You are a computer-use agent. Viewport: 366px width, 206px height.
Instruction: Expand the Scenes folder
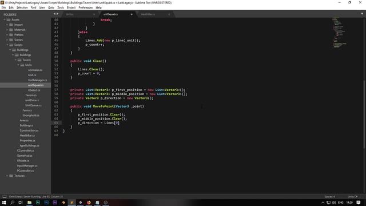pyautogui.click(x=7, y=39)
